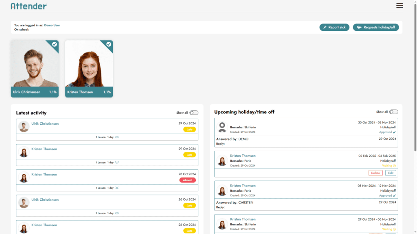The width and height of the screenshot is (417, 234).
Task: Click the generic avatar icon for Ski ferie request
Action: [x=222, y=127]
